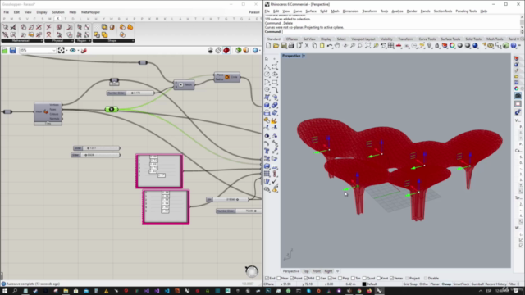525x295 pixels.
Task: Switch to the Top viewport tab
Action: pyautogui.click(x=306, y=271)
